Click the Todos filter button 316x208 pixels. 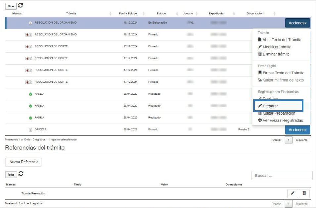click(x=11, y=175)
